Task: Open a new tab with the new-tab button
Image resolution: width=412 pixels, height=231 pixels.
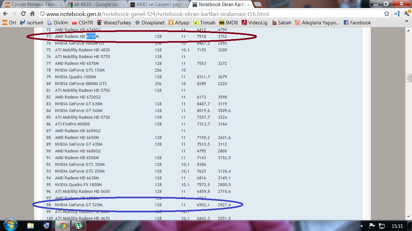Action: 257,4
